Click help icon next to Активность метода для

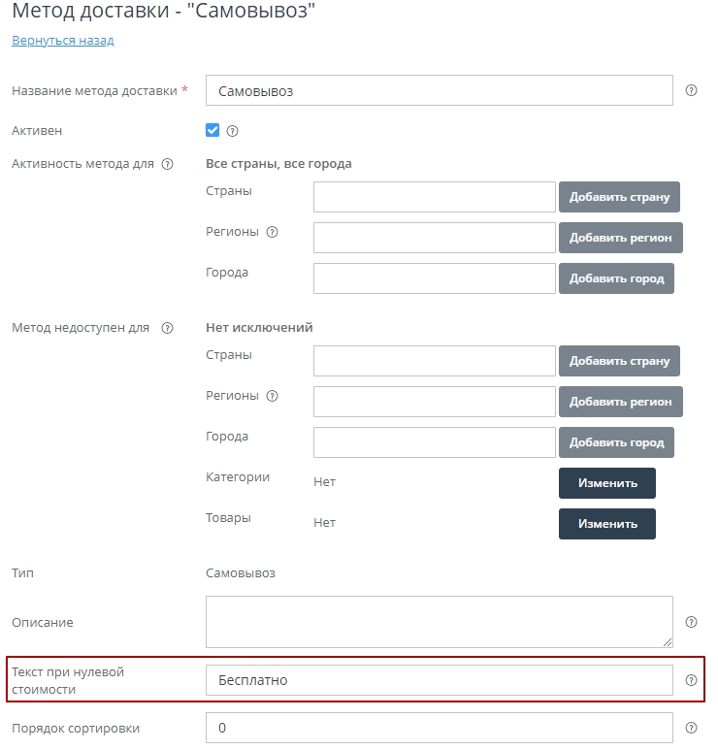click(x=167, y=164)
